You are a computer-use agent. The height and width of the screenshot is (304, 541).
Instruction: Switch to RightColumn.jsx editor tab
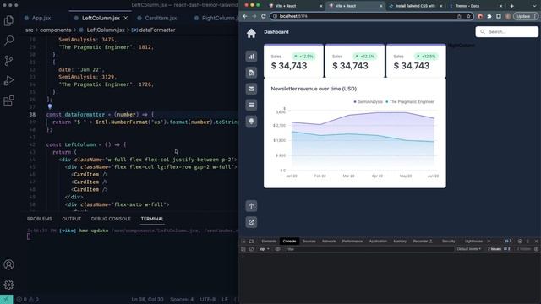216,18
